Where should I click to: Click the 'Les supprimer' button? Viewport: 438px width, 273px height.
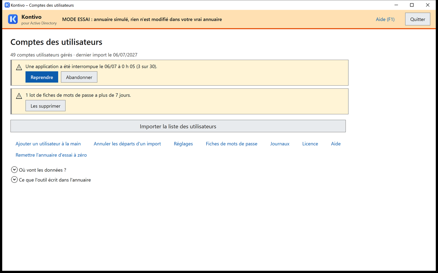[x=46, y=106]
